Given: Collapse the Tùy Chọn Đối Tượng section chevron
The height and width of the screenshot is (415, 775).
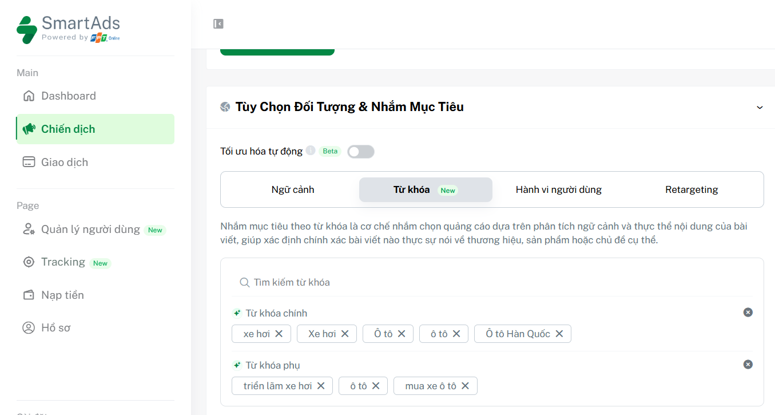Looking at the screenshot, I should pyautogui.click(x=760, y=107).
